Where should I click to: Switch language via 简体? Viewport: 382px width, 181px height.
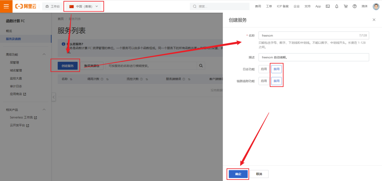365,6
